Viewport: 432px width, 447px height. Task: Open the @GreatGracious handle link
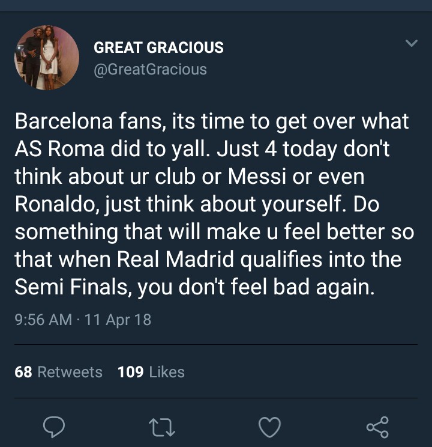point(150,69)
